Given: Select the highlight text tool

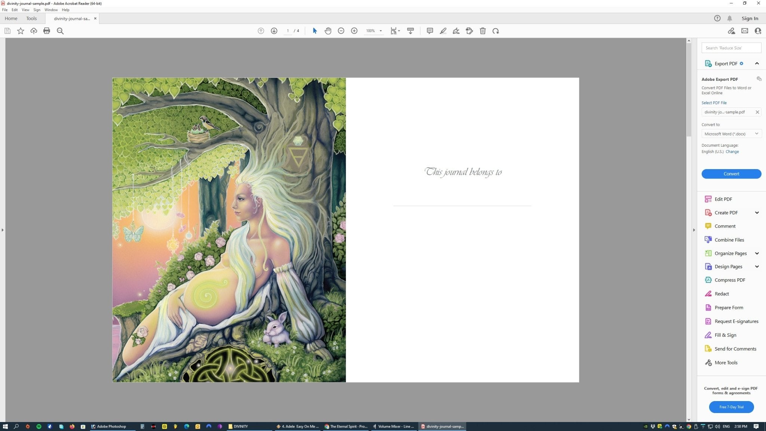Looking at the screenshot, I should [443, 31].
